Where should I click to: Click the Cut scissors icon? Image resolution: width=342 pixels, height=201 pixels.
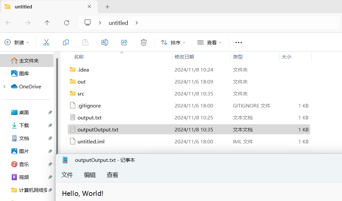[x=46, y=42]
